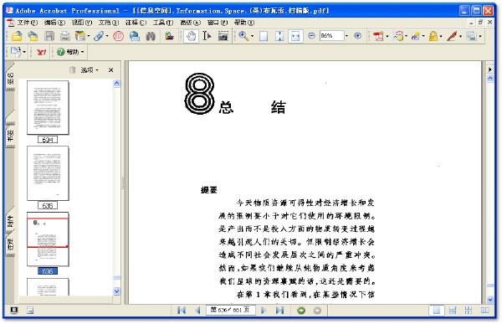This screenshot has width=502, height=324.
Task: Open the Search binoculars tool
Action: coord(150,36)
